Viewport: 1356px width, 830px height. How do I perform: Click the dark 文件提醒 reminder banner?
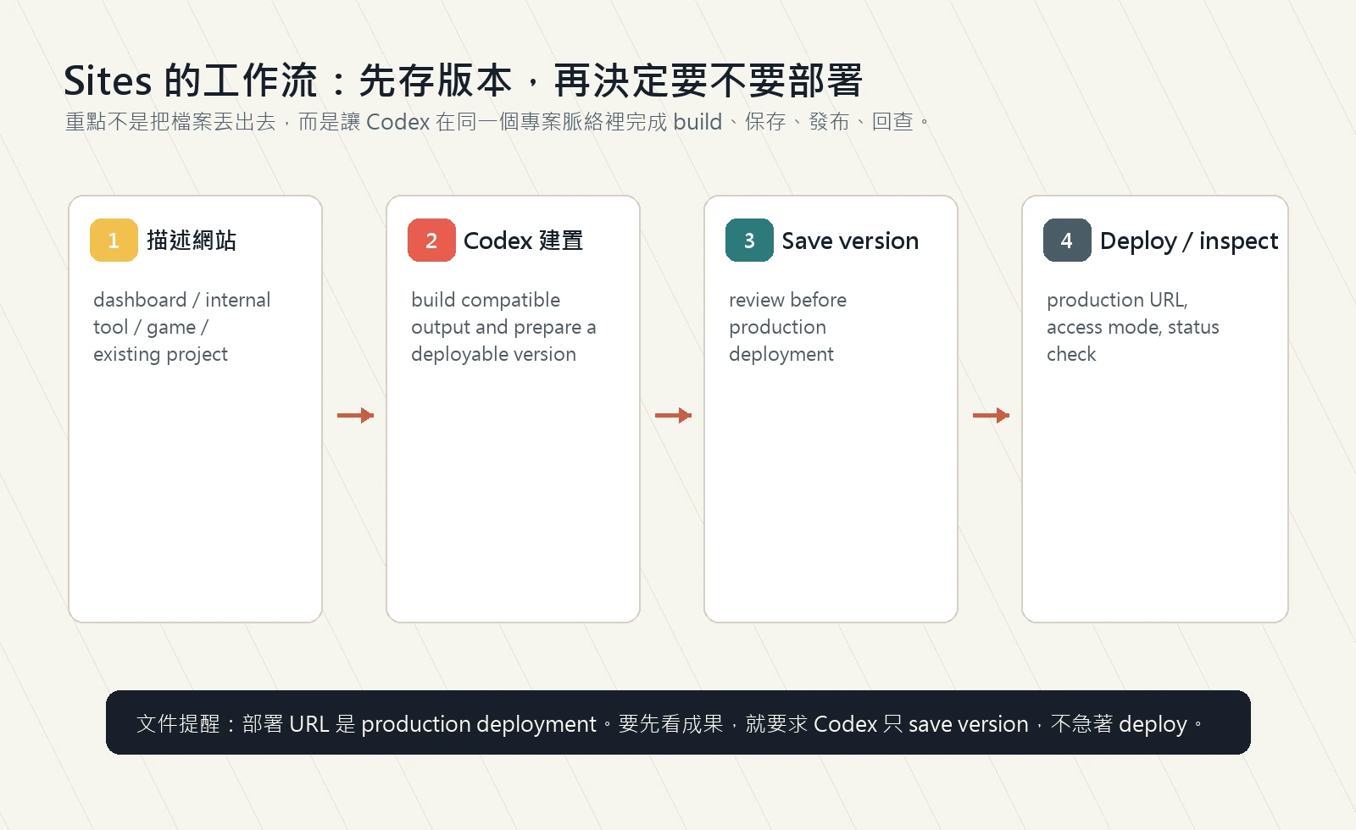pyautogui.click(x=678, y=722)
